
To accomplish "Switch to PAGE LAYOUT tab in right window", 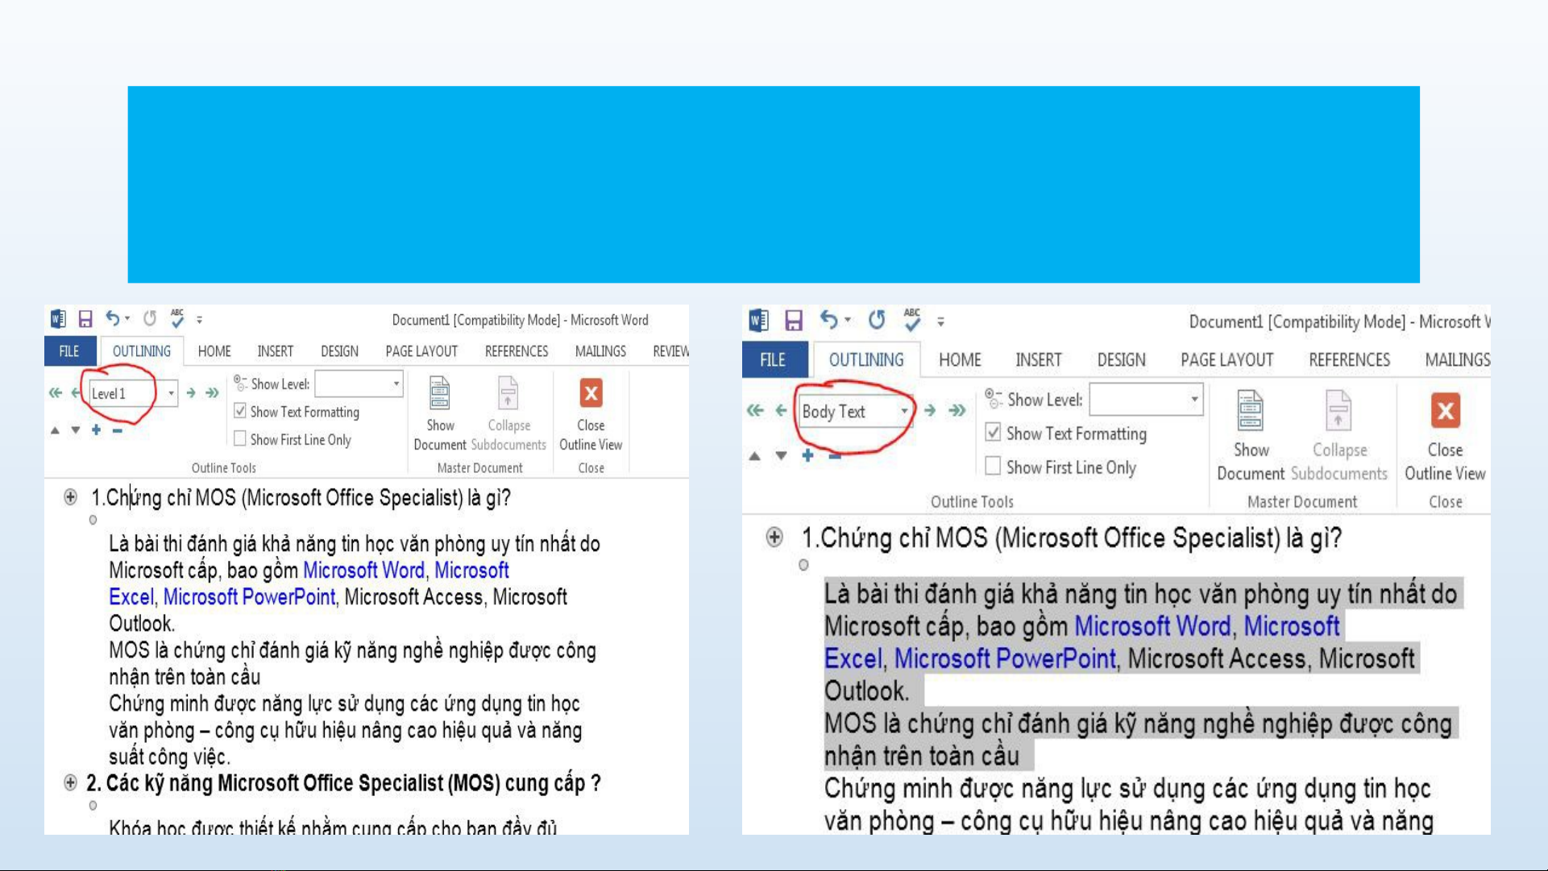I will point(1227,360).
